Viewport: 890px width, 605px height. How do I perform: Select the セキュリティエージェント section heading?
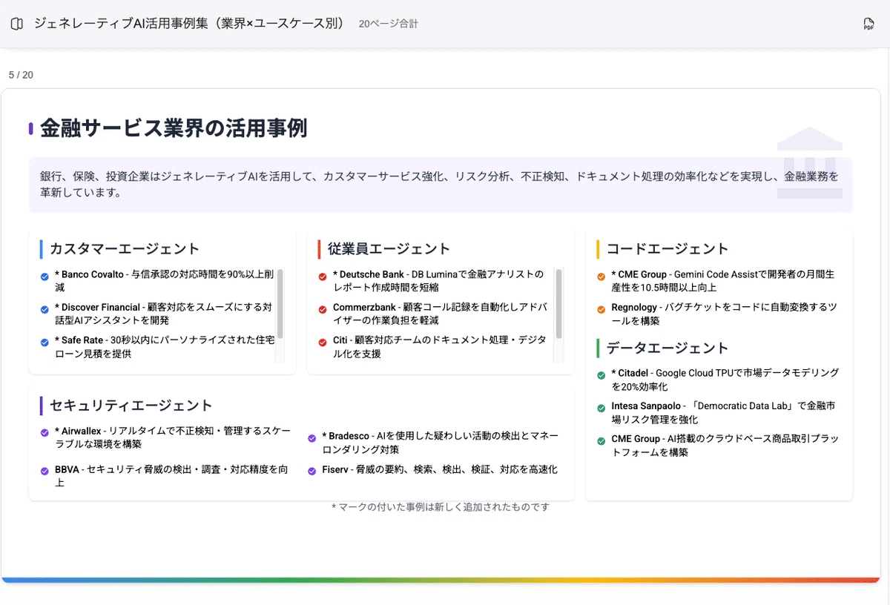[131, 406]
